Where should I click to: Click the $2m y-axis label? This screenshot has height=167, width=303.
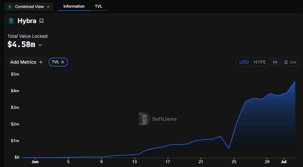click(x=15, y=124)
